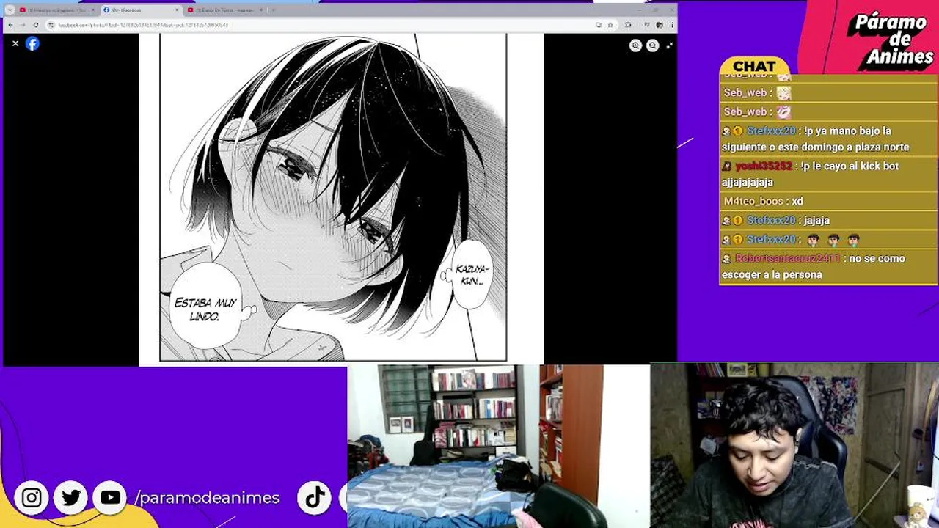Open a new browser tab
Viewport: 939px width, 528px height.
[x=274, y=10]
